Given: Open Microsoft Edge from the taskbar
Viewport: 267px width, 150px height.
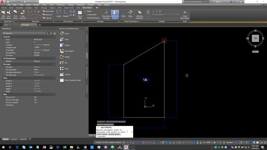Looking at the screenshot, I should pos(17,147).
